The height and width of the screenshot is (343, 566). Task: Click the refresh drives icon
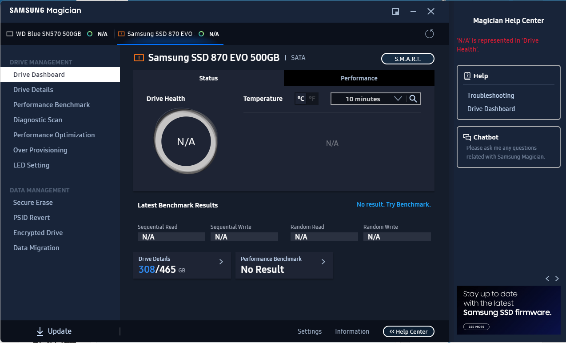coord(429,34)
